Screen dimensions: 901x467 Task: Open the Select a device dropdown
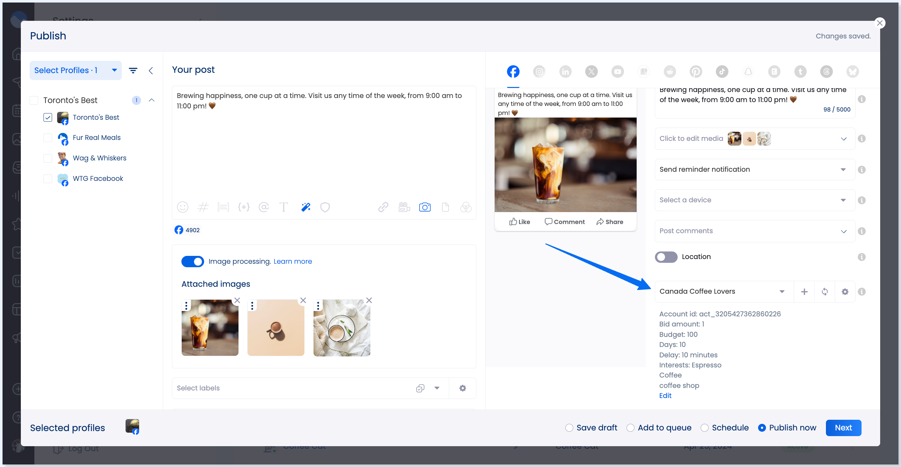pos(755,200)
